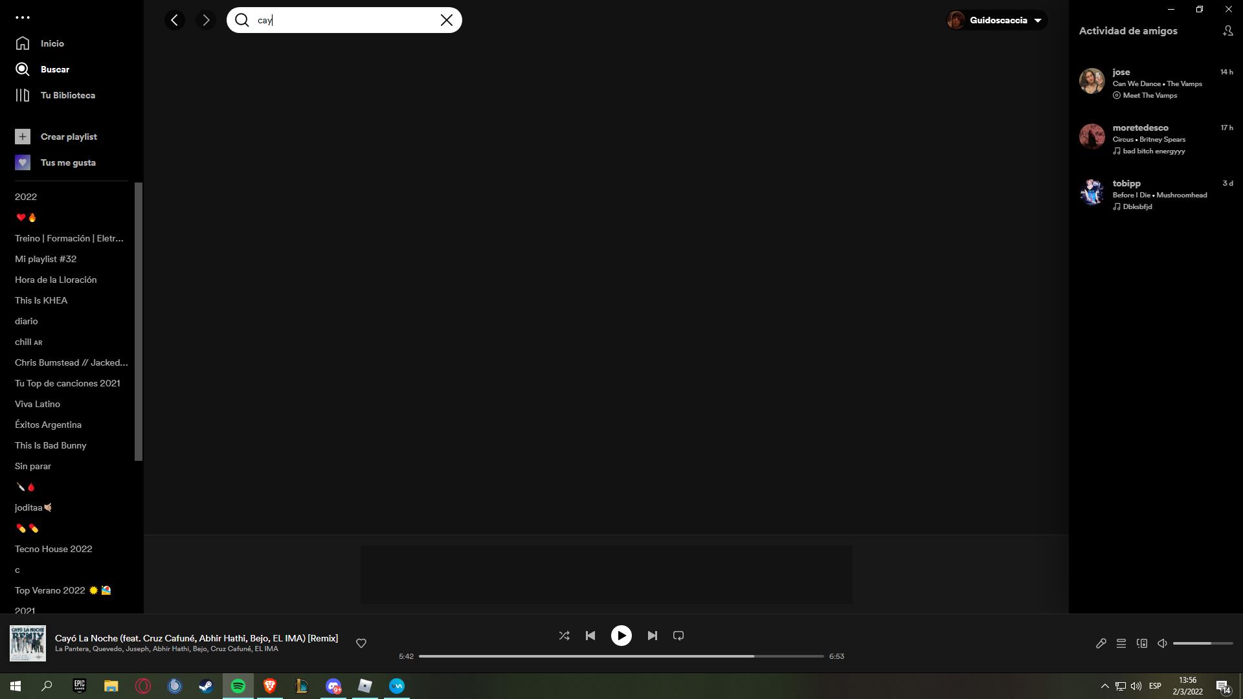Open the connect to device icon
The width and height of the screenshot is (1243, 699).
[x=1142, y=643]
